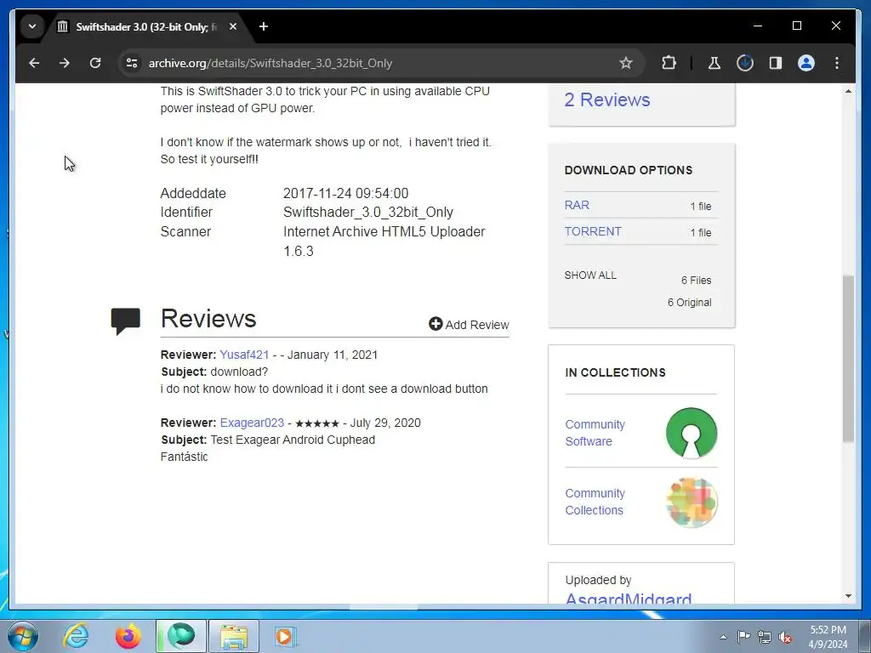871x653 pixels.
Task: Click the scrollbar up arrow
Action: pyautogui.click(x=848, y=90)
